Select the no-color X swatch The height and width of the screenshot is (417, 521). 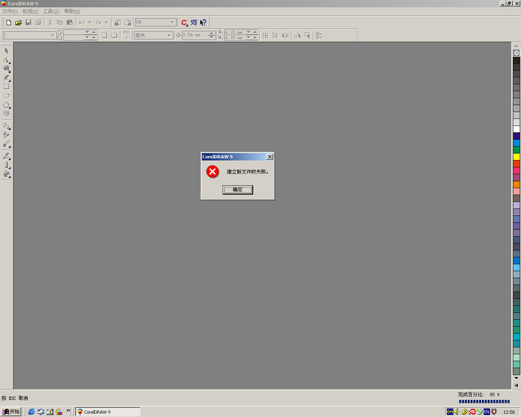point(516,53)
